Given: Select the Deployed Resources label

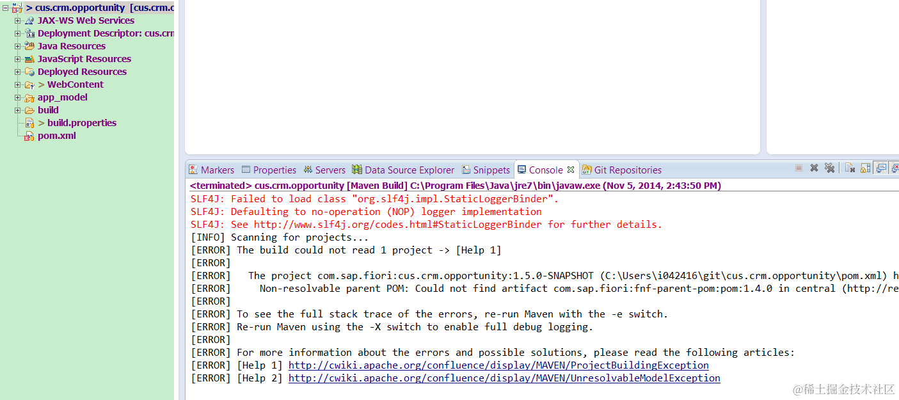Looking at the screenshot, I should click(82, 72).
